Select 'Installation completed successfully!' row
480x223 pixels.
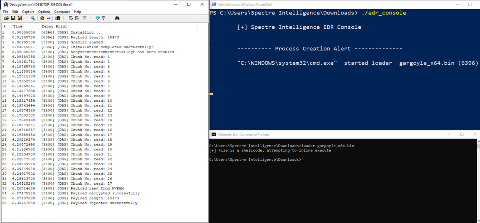(x=104, y=47)
